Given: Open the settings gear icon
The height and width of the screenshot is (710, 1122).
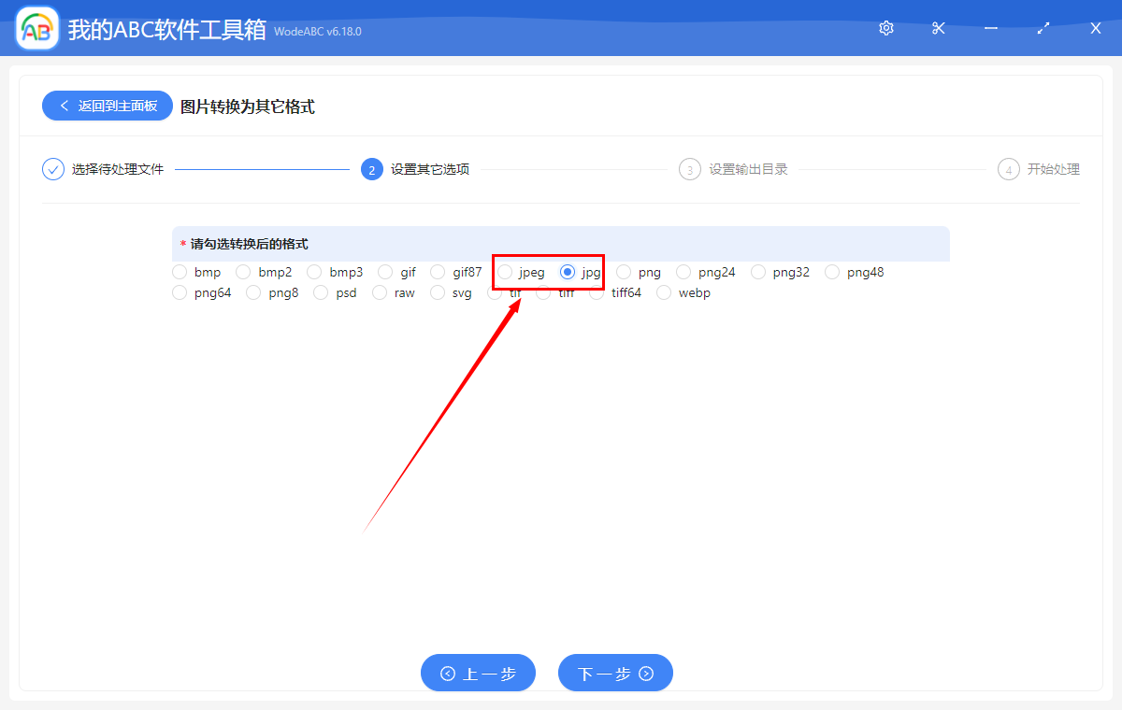Looking at the screenshot, I should tap(885, 28).
